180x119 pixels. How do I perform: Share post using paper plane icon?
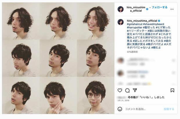135,90
